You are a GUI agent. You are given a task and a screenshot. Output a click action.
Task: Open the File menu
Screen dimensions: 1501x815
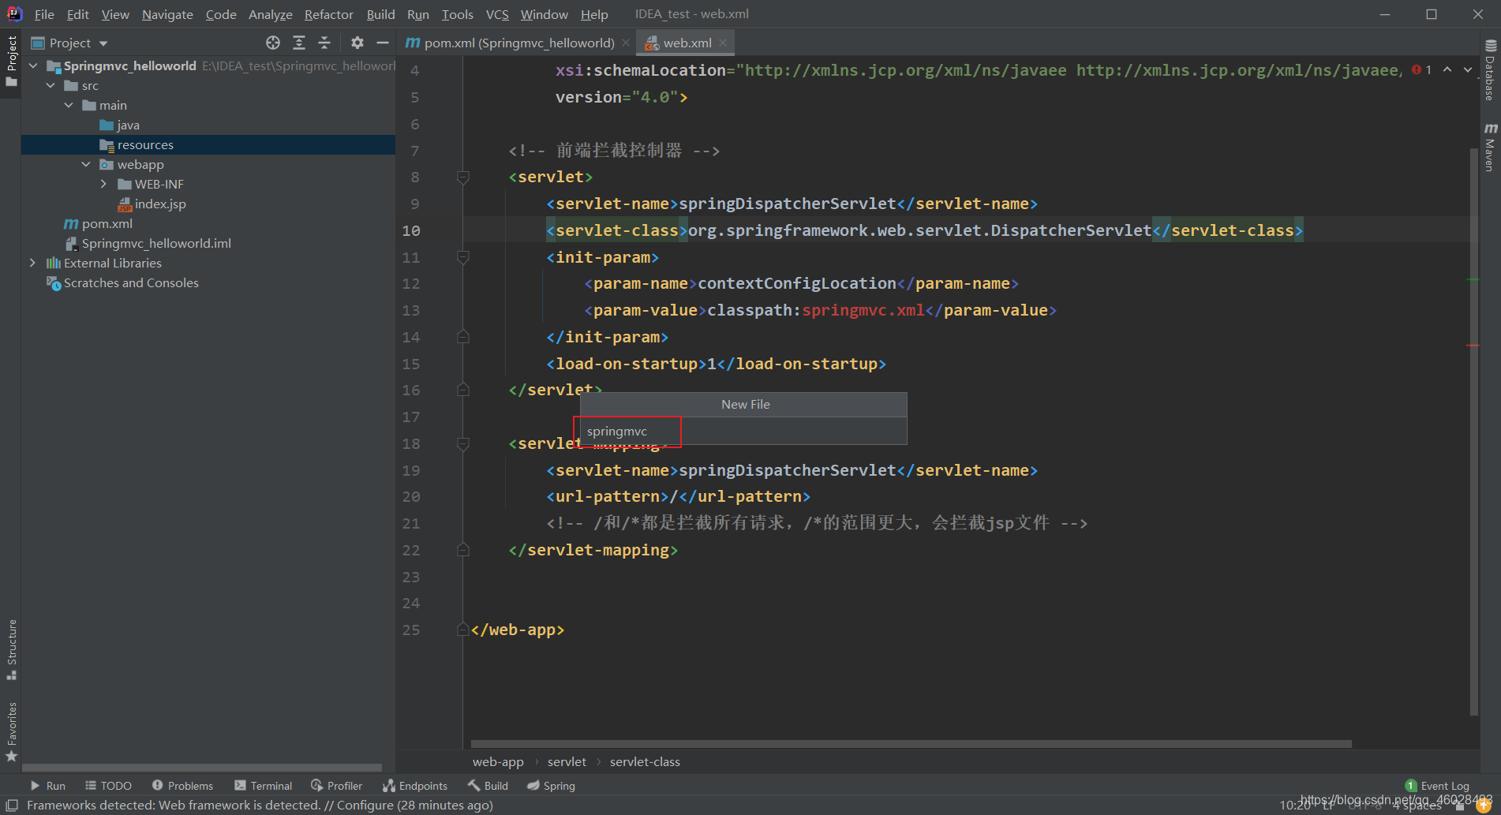coord(44,14)
